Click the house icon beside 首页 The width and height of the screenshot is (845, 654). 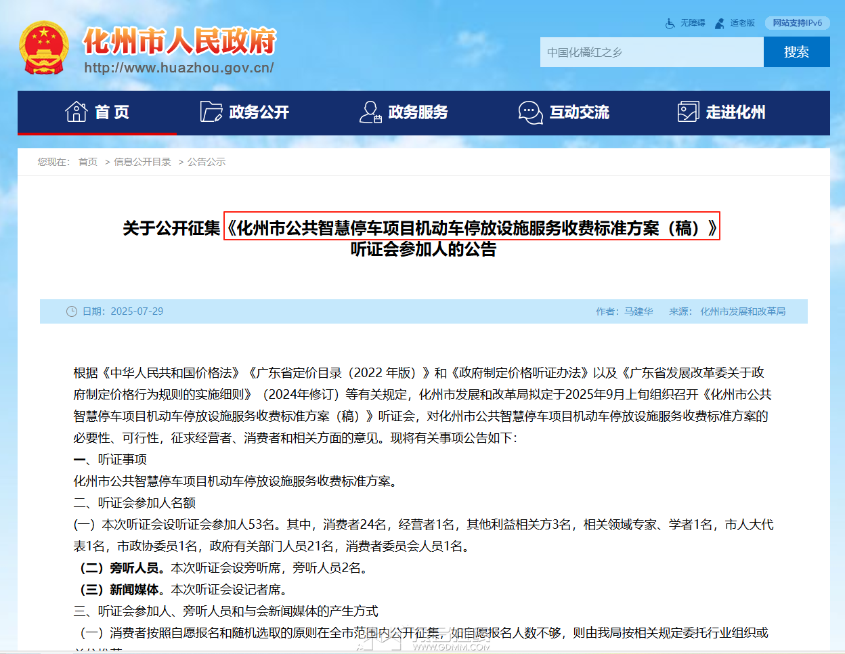(76, 112)
